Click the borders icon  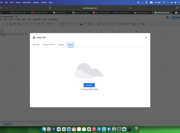[x=90, y=24]
